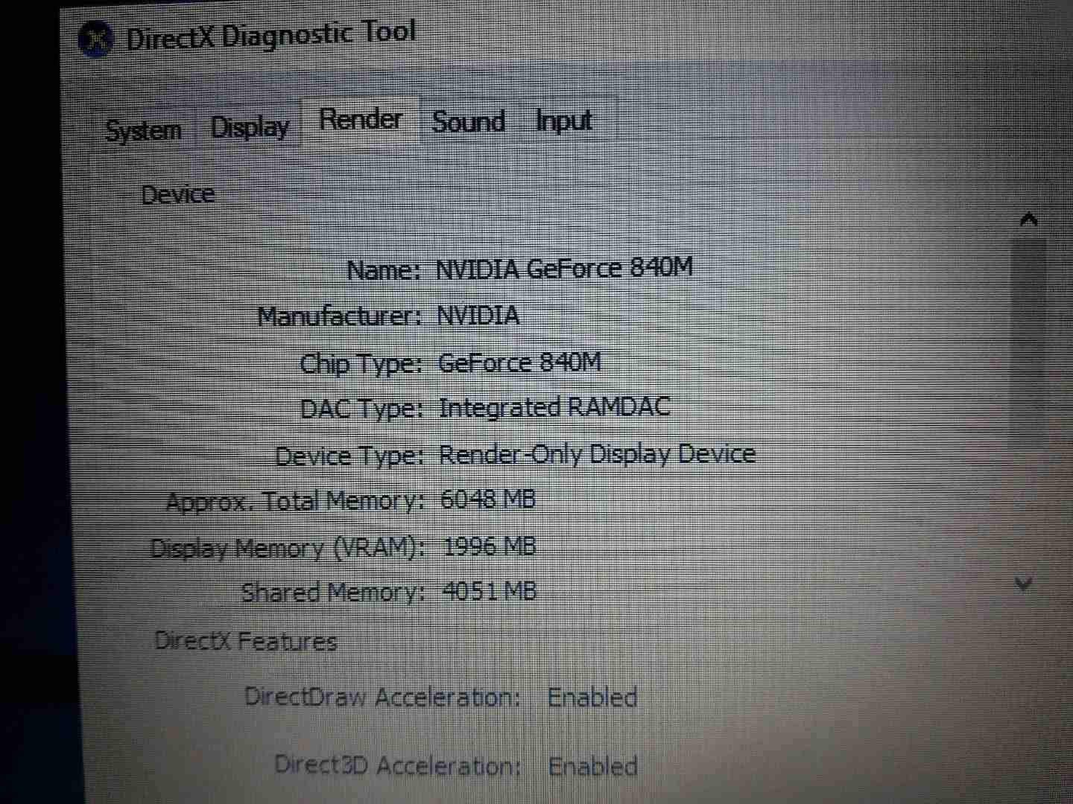Click the Device Type label
This screenshot has width=1073, height=804.
tap(349, 456)
